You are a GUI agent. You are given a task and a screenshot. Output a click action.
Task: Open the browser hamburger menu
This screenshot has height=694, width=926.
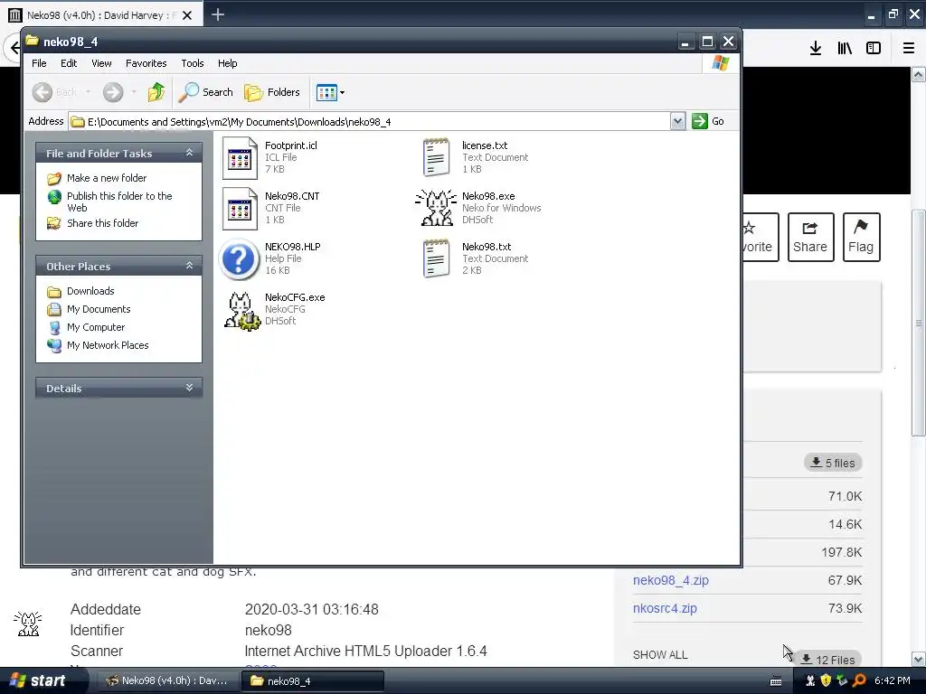click(x=909, y=49)
